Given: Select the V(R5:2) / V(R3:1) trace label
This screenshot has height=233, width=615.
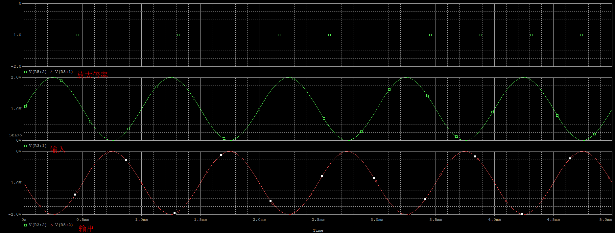Looking at the screenshot, I should (51, 72).
